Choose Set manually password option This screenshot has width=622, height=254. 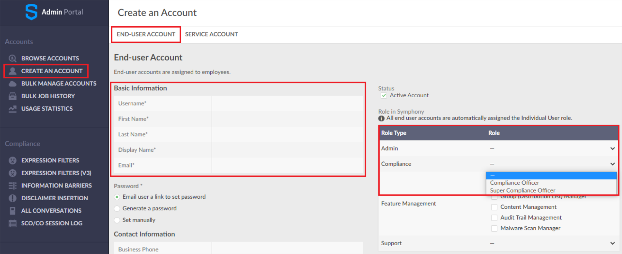pyautogui.click(x=117, y=220)
